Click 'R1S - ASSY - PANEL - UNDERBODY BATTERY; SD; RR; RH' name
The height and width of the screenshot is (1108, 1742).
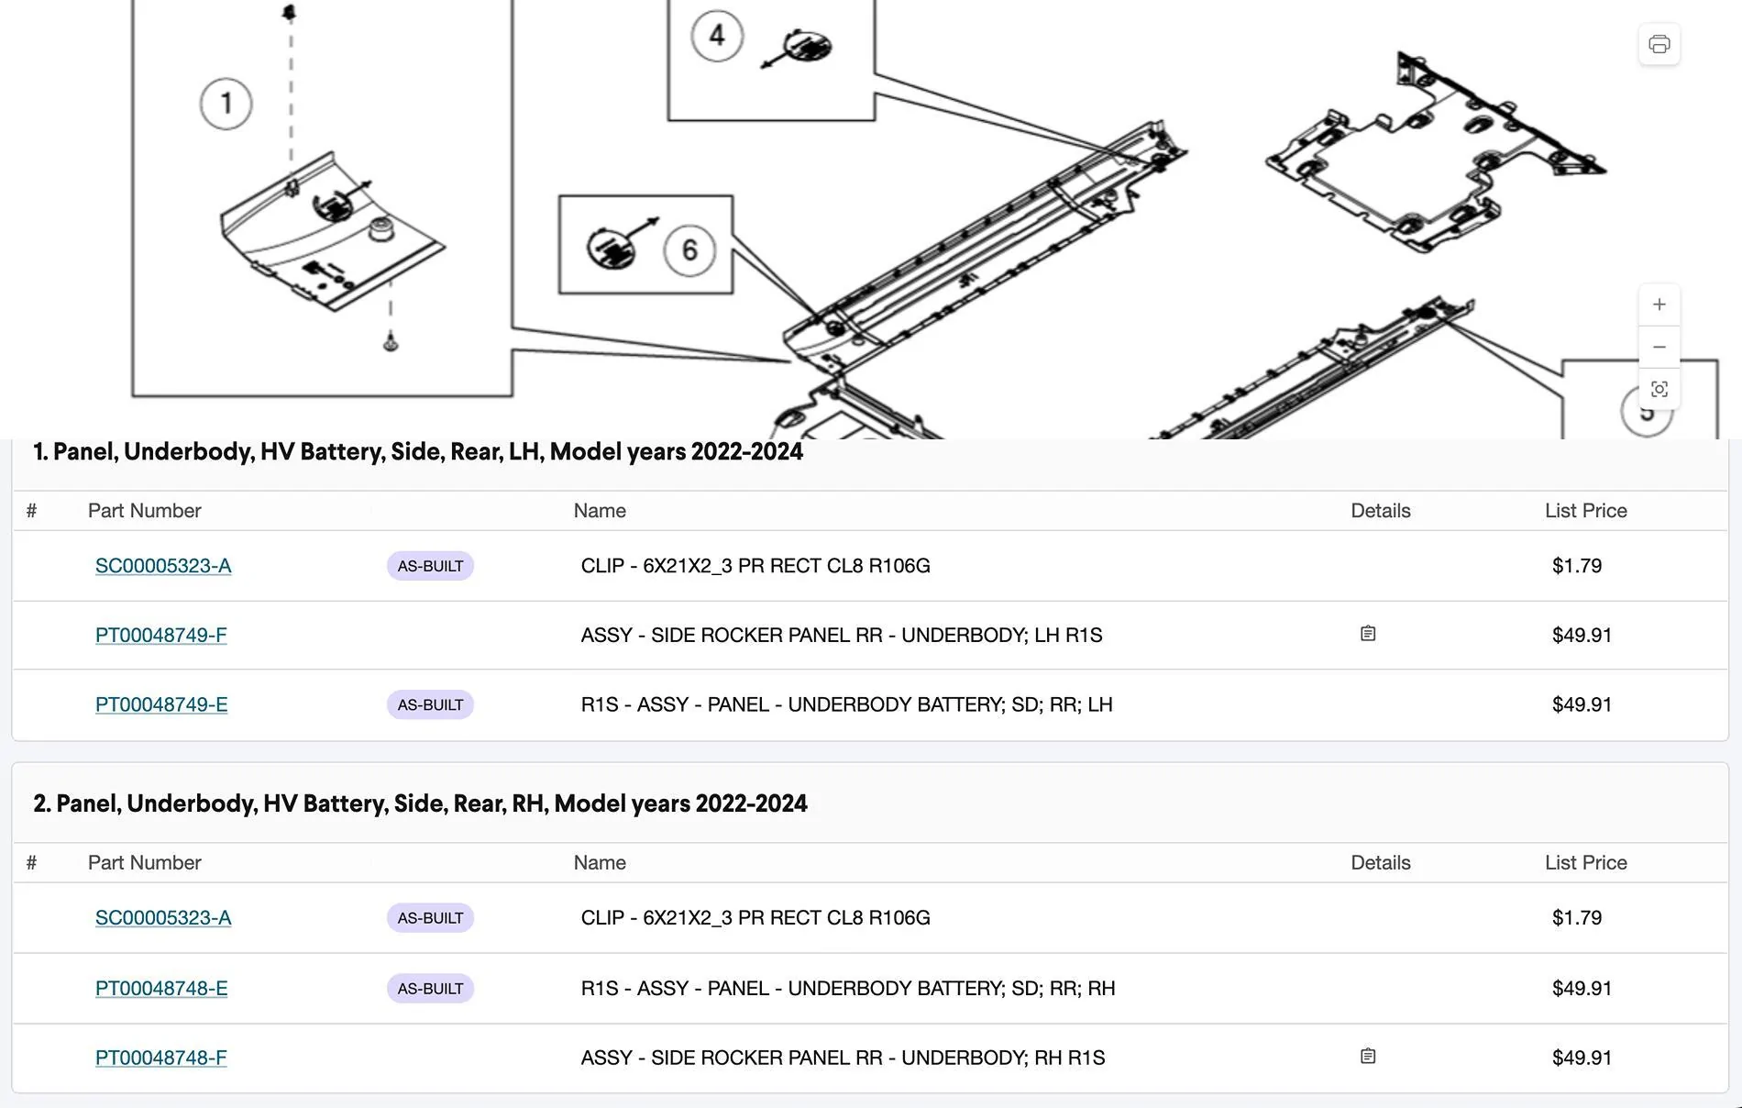click(x=848, y=989)
